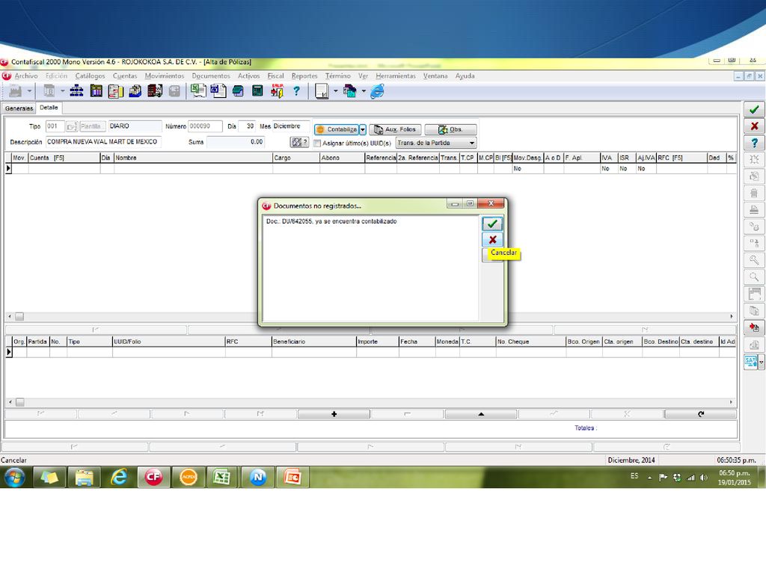Click the green checkmark in the Documentos dialog
766x574 pixels.
(492, 224)
